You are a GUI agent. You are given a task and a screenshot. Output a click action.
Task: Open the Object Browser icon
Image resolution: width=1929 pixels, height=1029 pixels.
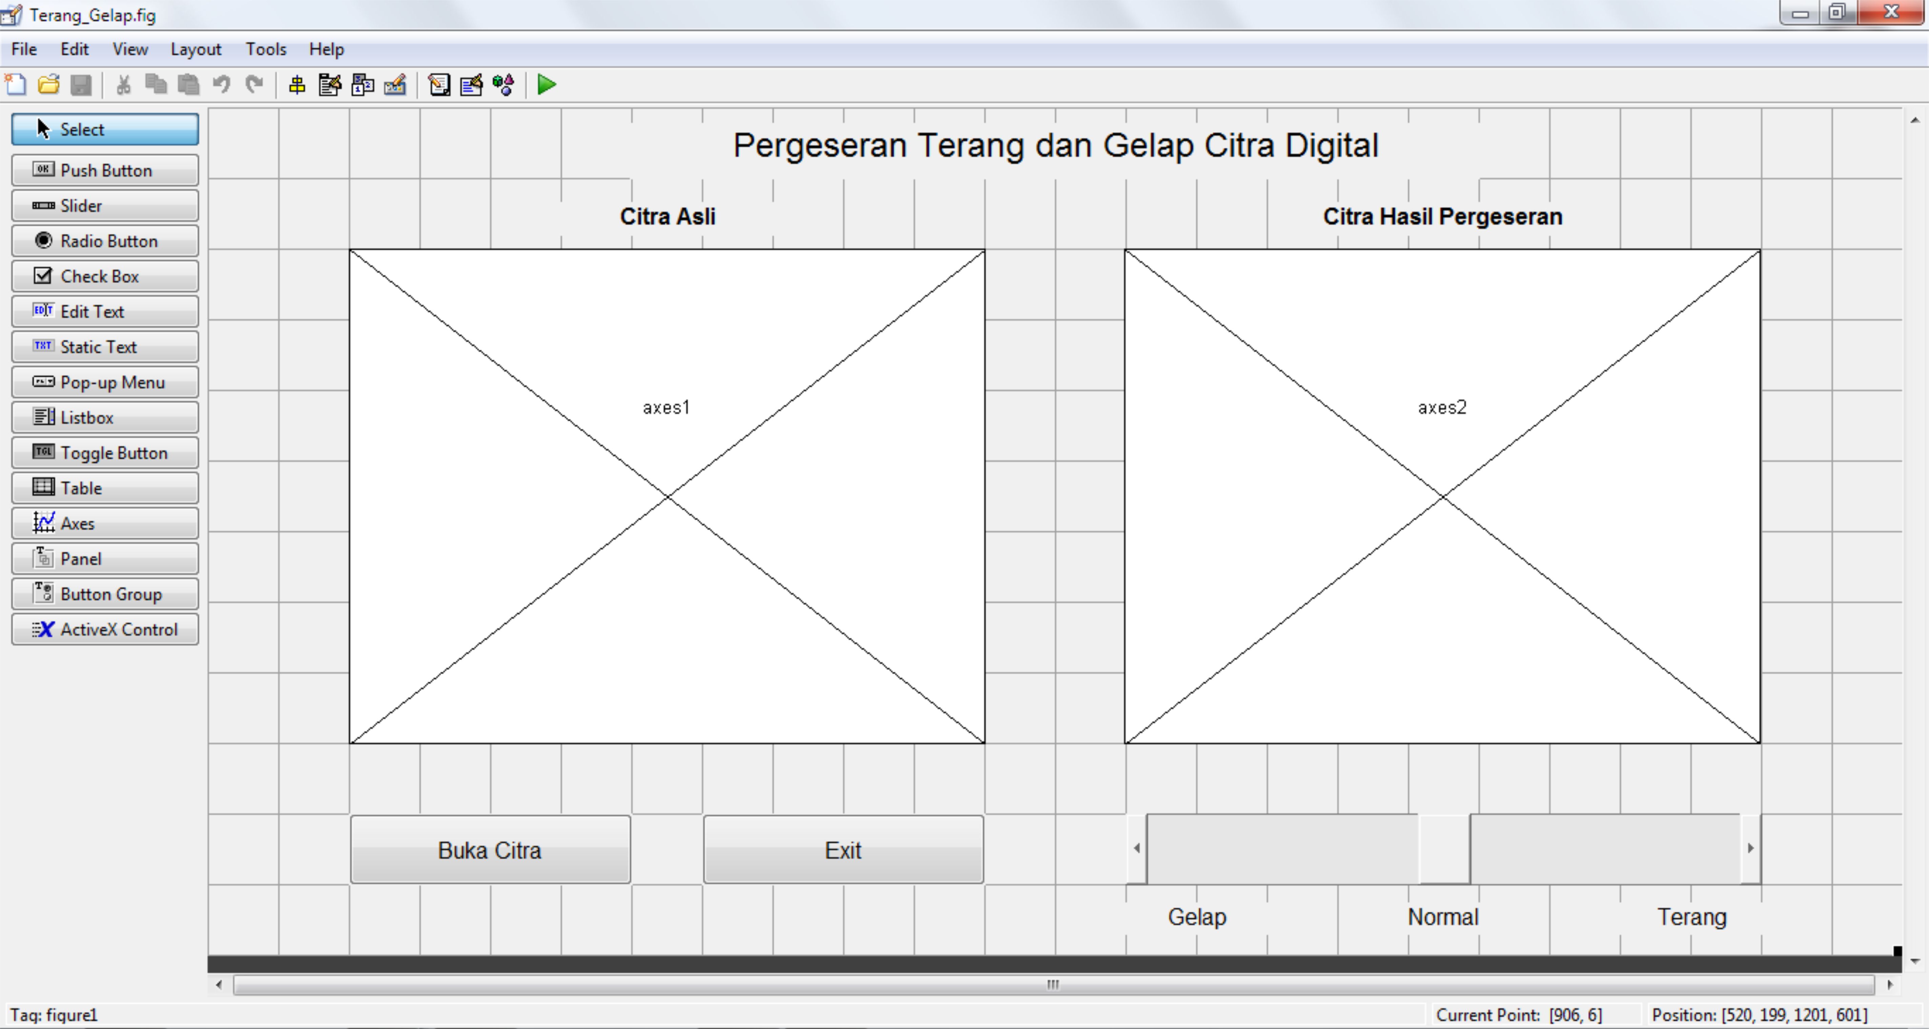(503, 85)
